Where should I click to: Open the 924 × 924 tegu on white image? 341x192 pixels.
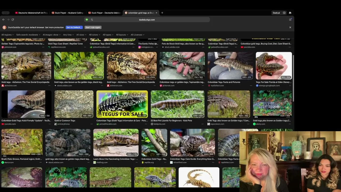point(274,66)
